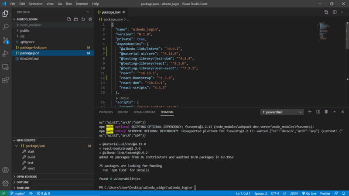The image size is (349, 196).
Task: Open package-lock.json in Explorer
Action: click(x=53, y=48)
